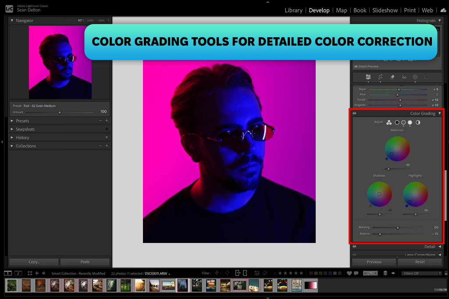The width and height of the screenshot is (449, 299).
Task: Filter by the heart icon in the filmstrip
Action: (349, 273)
